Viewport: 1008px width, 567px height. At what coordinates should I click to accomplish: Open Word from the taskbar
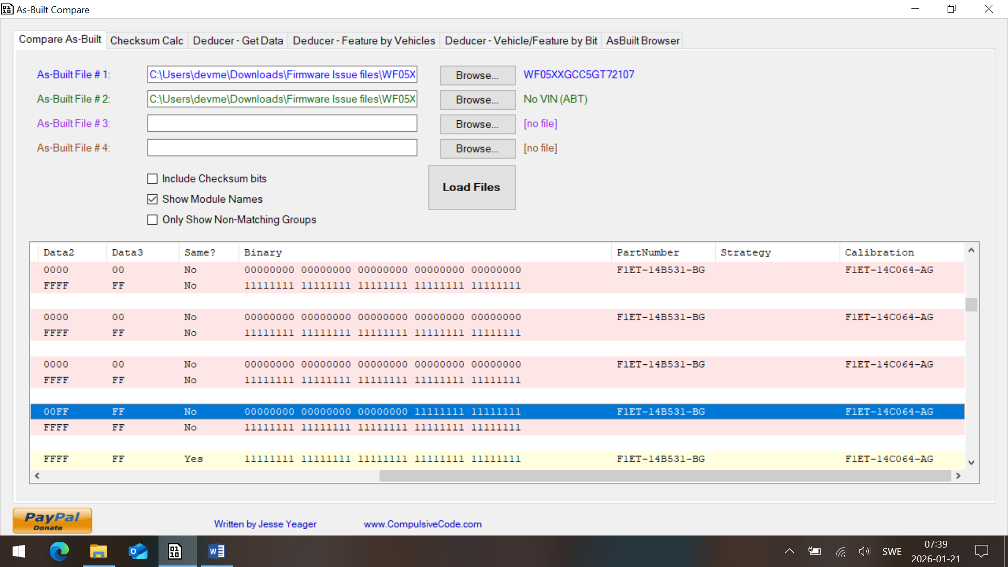click(x=216, y=551)
